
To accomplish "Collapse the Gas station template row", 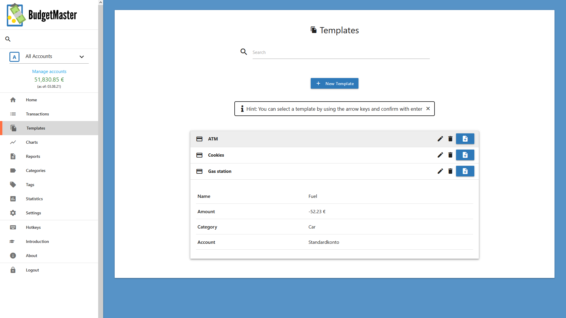I will pyautogui.click(x=335, y=171).
